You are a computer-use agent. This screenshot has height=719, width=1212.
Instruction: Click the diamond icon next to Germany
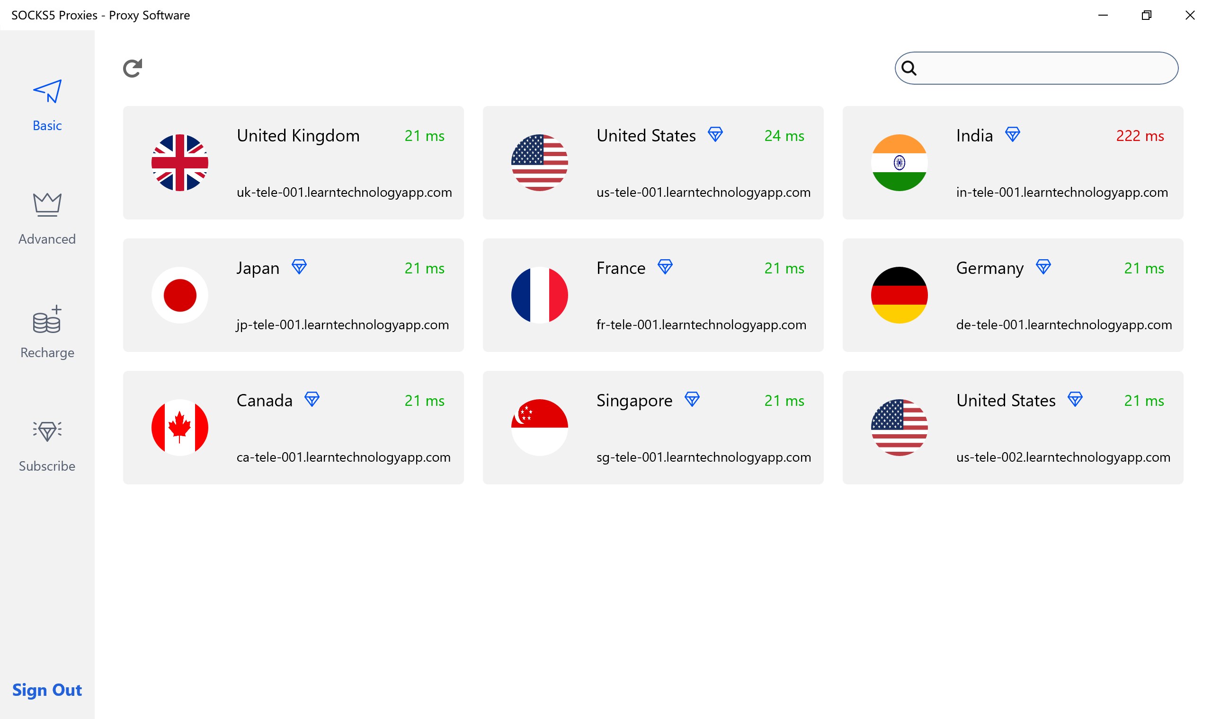coord(1043,266)
